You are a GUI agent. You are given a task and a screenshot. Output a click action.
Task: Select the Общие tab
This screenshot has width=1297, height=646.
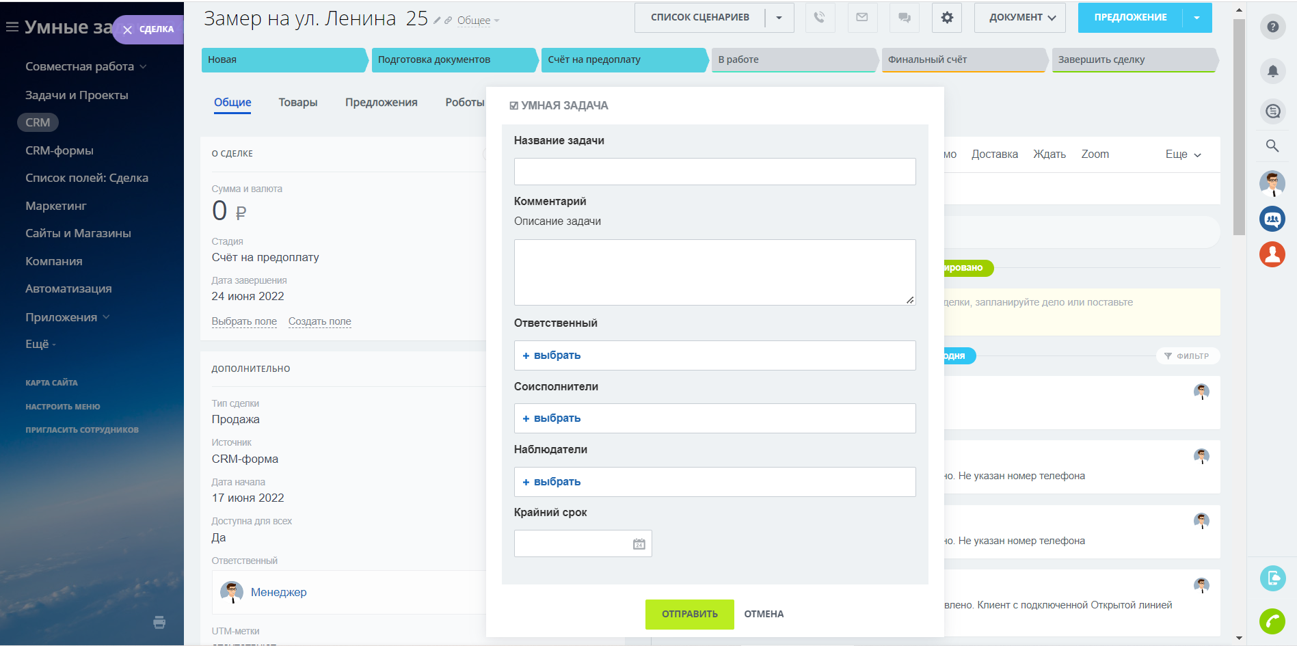click(x=232, y=103)
